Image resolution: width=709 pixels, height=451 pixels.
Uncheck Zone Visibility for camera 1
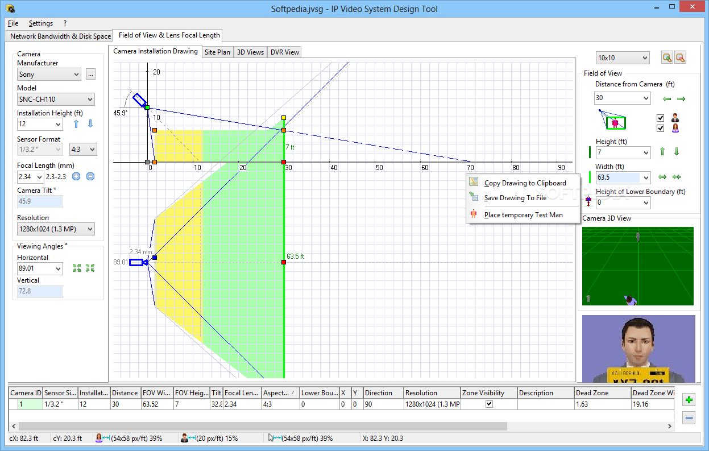click(x=488, y=404)
